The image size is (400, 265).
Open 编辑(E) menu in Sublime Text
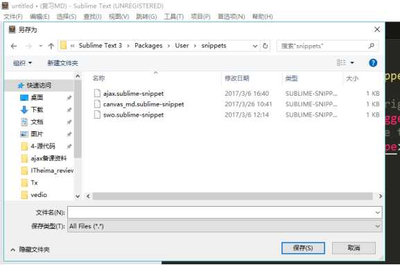tap(40, 17)
